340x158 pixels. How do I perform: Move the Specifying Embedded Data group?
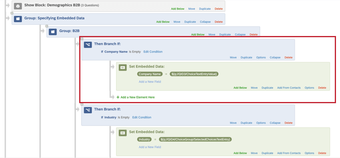point(177,22)
